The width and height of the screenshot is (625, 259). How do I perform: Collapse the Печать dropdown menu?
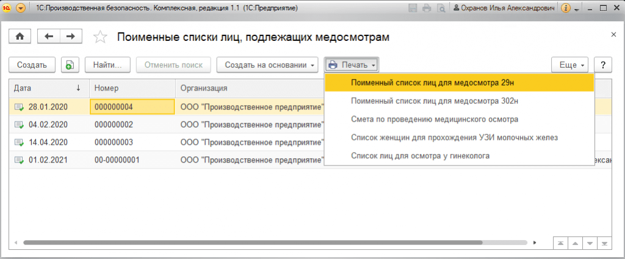tap(351, 65)
